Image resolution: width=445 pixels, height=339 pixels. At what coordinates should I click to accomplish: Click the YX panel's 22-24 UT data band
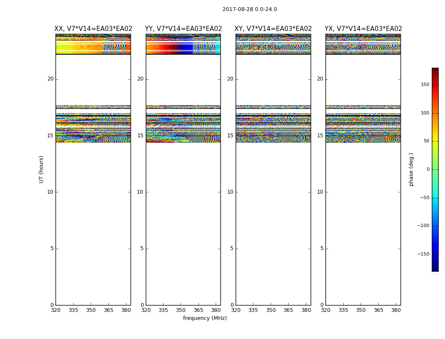click(363, 44)
